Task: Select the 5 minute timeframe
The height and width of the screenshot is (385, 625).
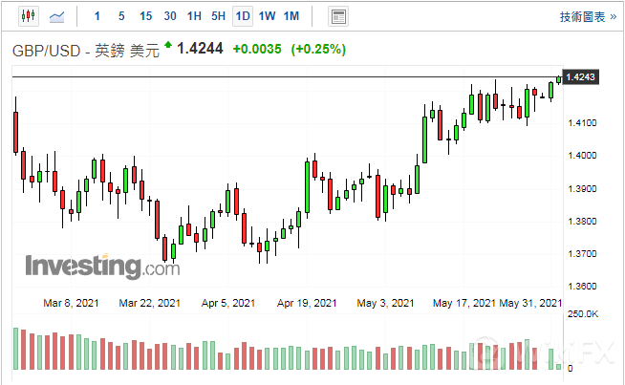Action: pos(120,16)
